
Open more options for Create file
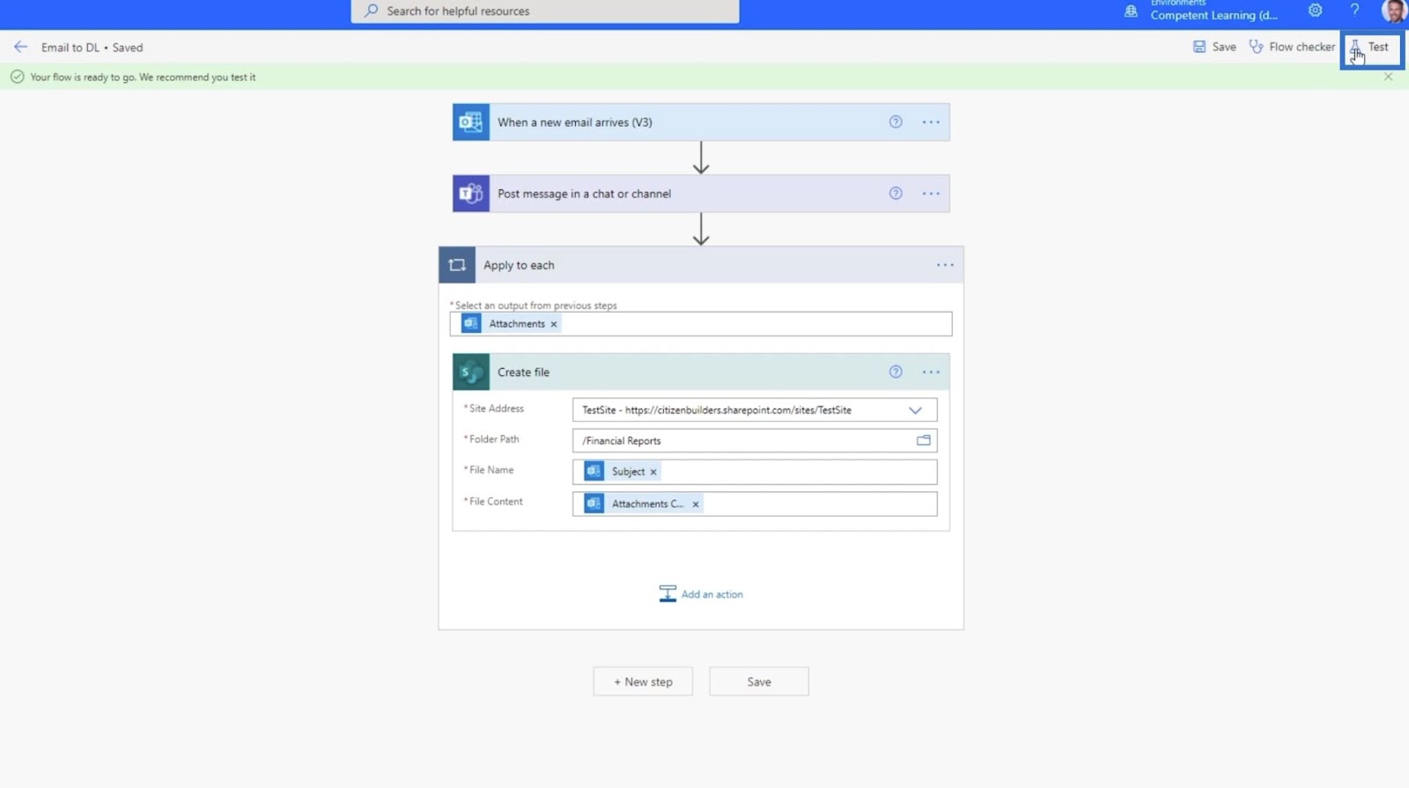click(931, 372)
